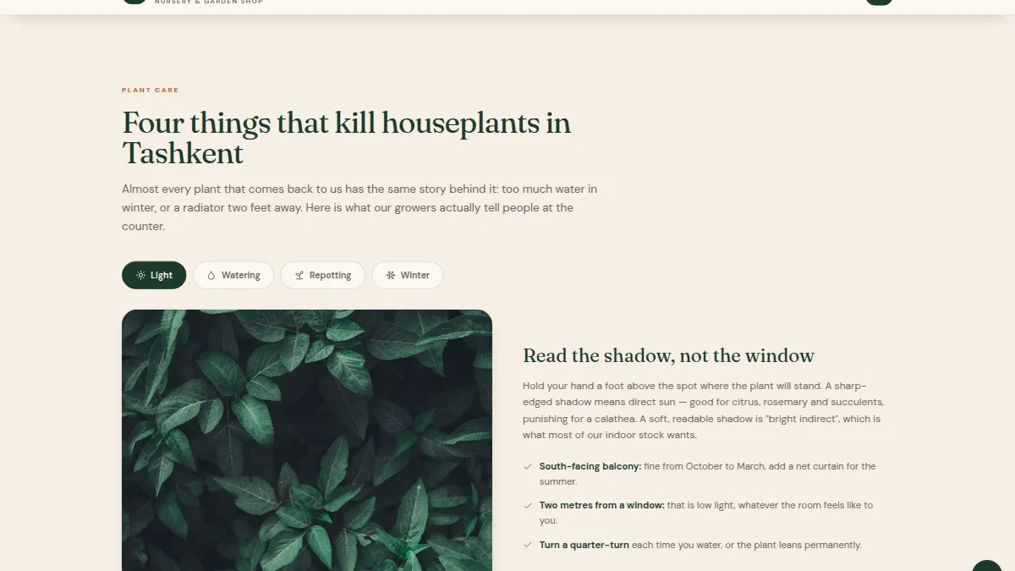Click the green leaves photo

tap(307, 440)
